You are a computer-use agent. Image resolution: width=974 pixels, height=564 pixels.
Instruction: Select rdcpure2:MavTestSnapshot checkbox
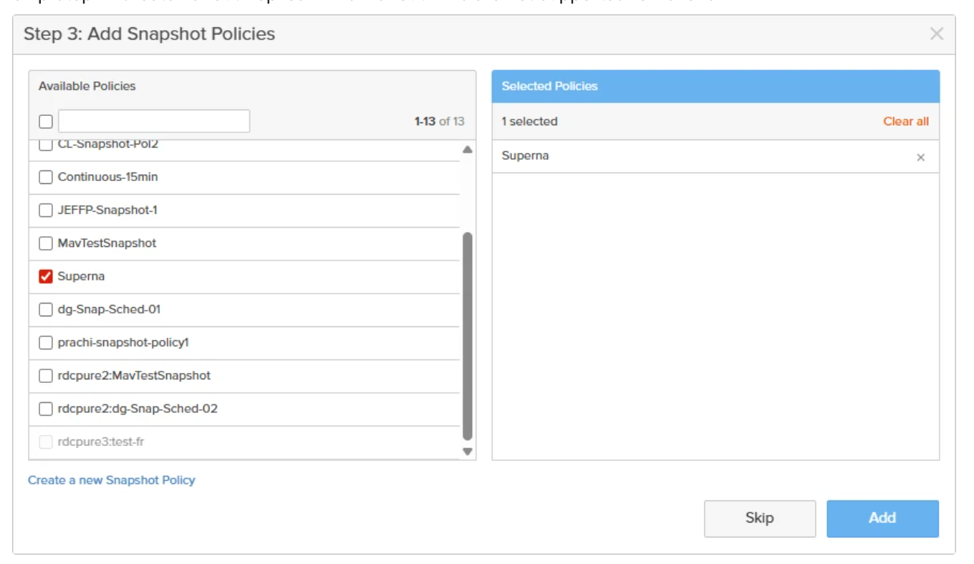point(46,376)
